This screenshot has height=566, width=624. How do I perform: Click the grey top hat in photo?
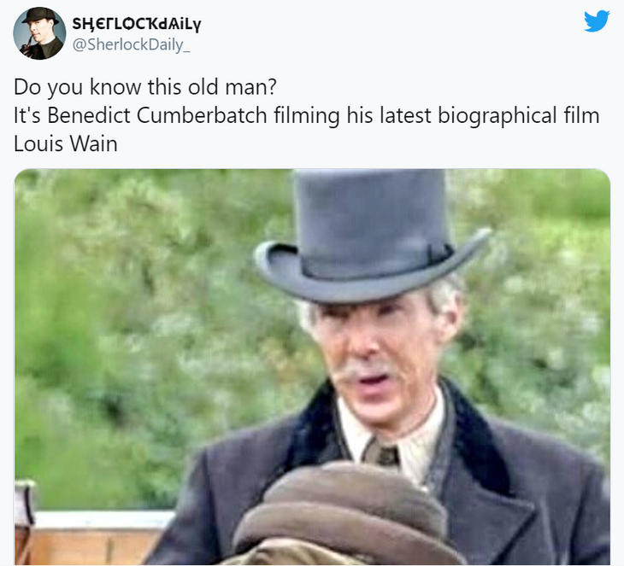pyautogui.click(x=370, y=236)
